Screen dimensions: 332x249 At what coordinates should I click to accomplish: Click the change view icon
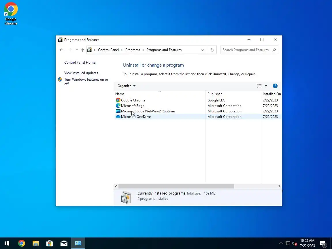tap(259, 86)
